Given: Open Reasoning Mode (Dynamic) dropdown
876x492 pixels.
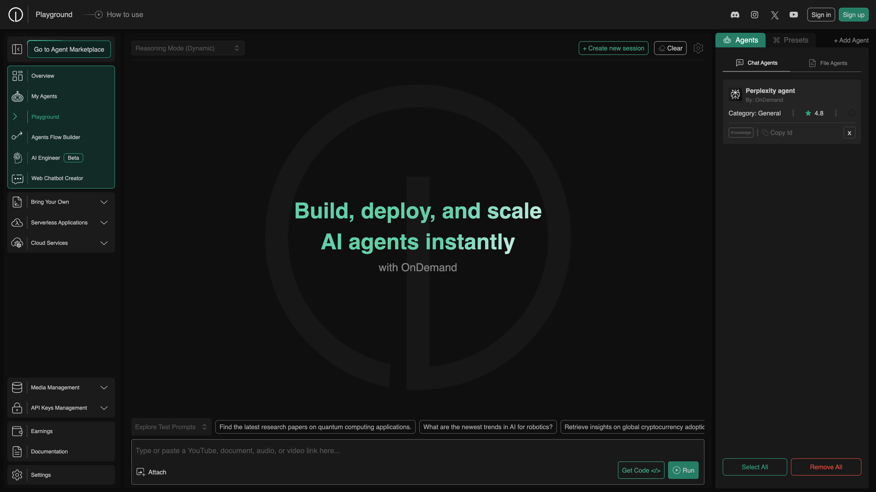Looking at the screenshot, I should click(x=188, y=48).
